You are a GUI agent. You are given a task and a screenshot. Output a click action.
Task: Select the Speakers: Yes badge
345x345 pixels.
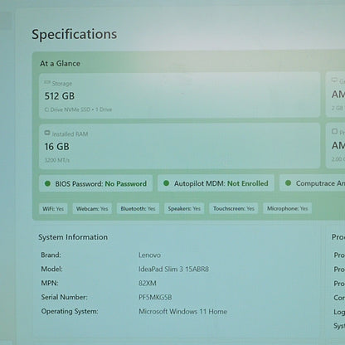pyautogui.click(x=184, y=208)
